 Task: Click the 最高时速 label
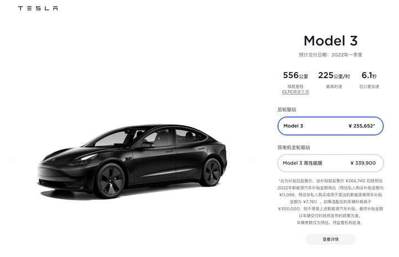334,86
